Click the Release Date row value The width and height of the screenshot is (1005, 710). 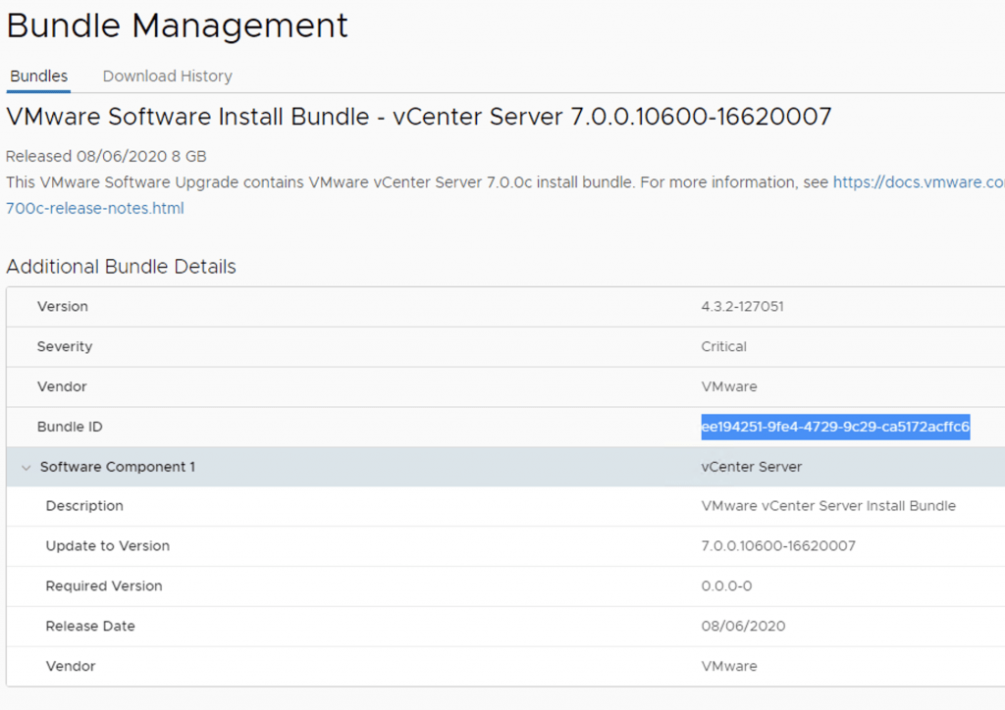[x=743, y=626]
